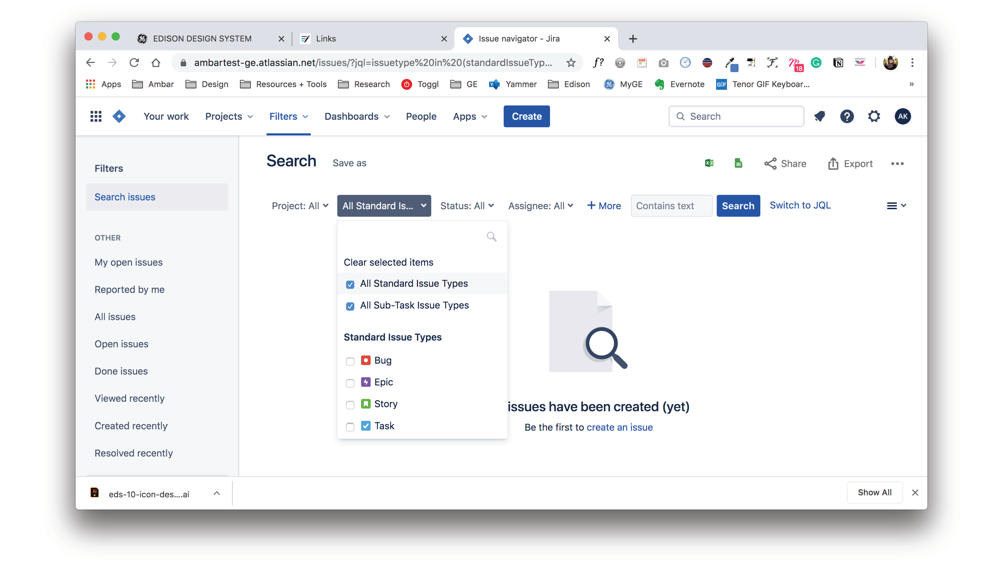Image resolution: width=1003 pixels, height=564 pixels.
Task: Click Clear selected items
Action: tap(388, 262)
